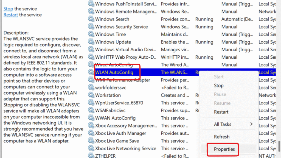
Task: Select the WWAN AutoConfig service name
Action: point(115,118)
